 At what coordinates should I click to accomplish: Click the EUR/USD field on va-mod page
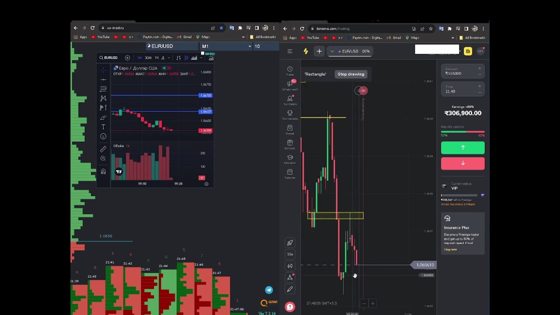tap(171, 46)
